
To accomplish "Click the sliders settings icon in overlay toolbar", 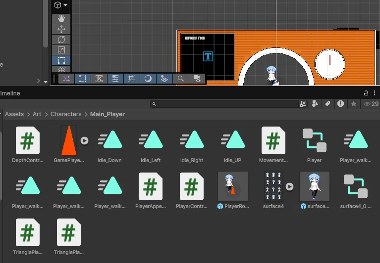I will coord(115,79).
